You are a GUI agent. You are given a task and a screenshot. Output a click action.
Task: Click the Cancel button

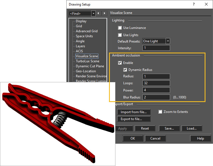[x=155, y=138]
